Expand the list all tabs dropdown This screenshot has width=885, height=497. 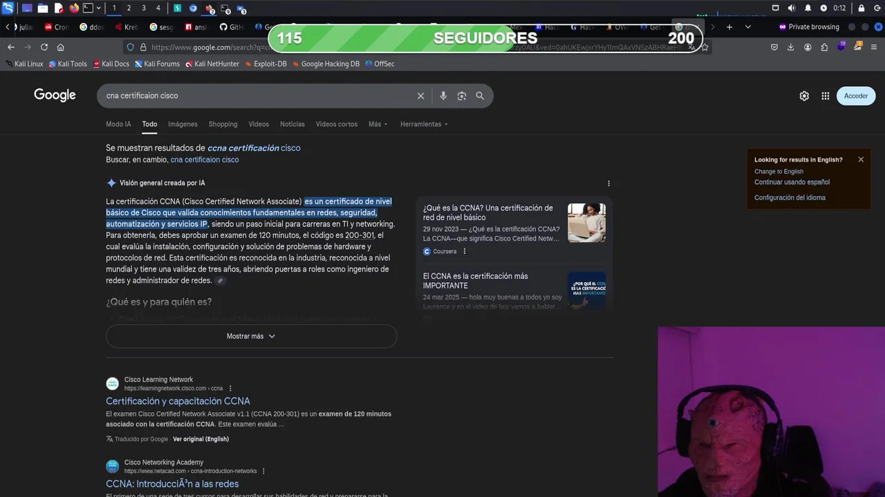click(747, 27)
